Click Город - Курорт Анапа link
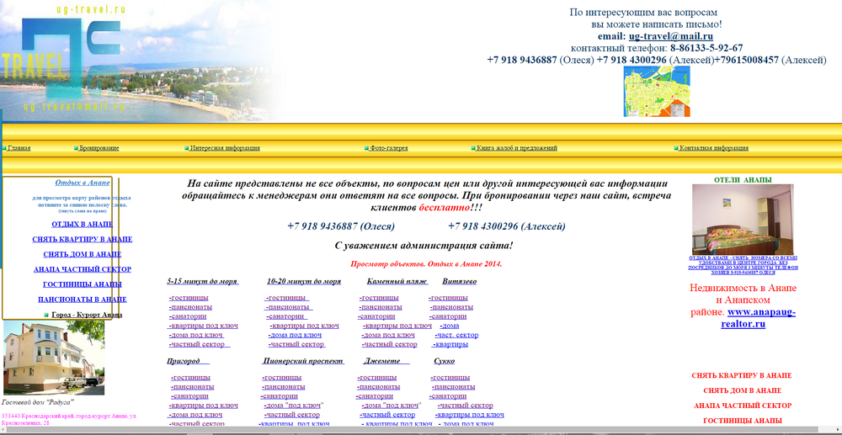 click(x=87, y=315)
